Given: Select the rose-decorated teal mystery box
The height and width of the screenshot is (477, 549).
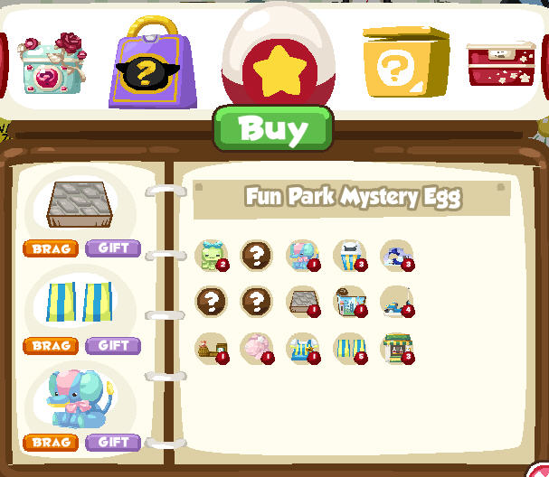Looking at the screenshot, I should [52, 63].
